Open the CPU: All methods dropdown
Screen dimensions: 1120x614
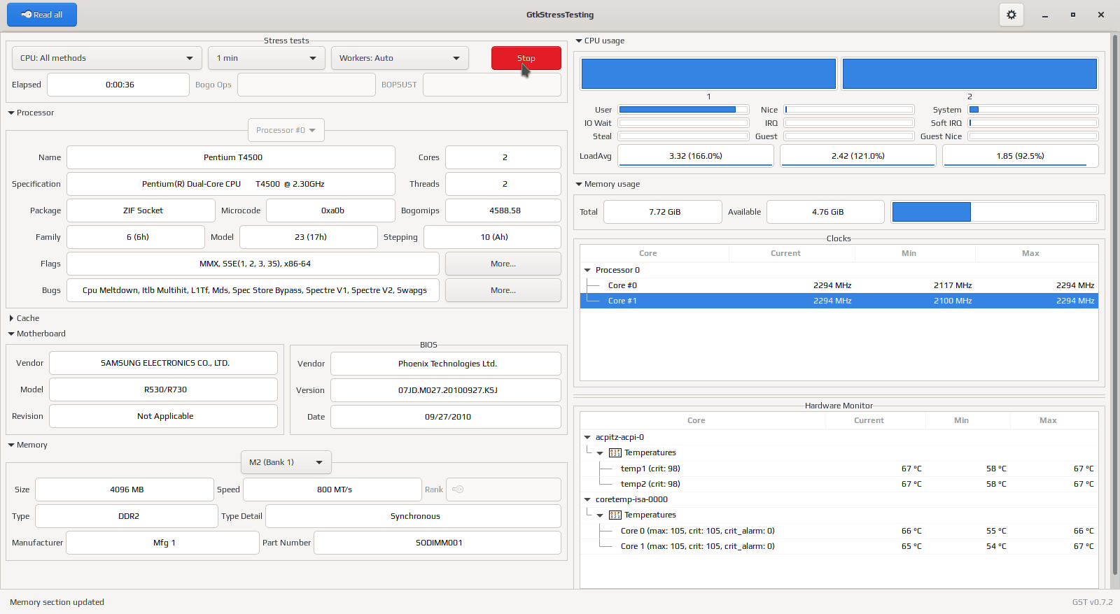(107, 58)
